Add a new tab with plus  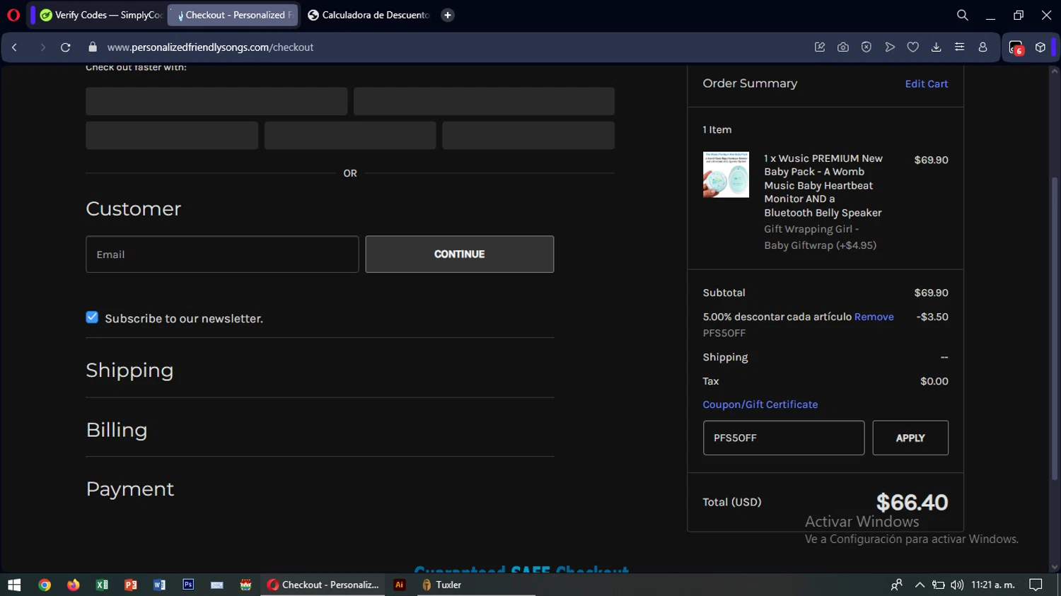pyautogui.click(x=448, y=15)
